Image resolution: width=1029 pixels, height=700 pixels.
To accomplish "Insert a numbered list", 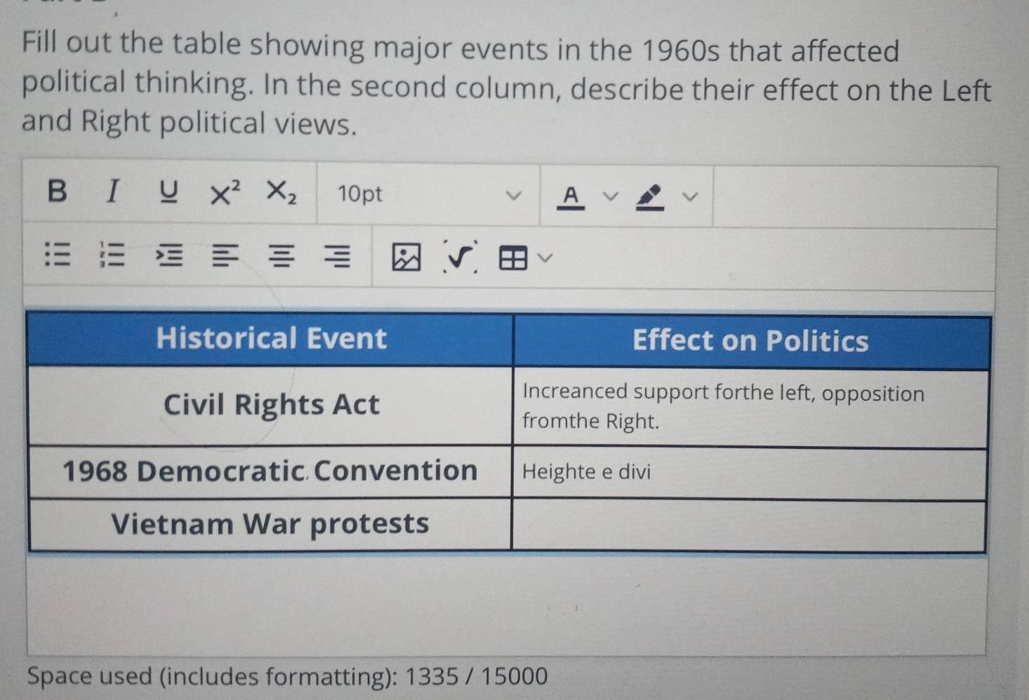I will pyautogui.click(x=112, y=255).
